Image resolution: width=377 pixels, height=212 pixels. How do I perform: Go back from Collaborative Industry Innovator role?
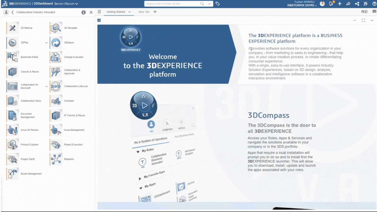[12, 12]
